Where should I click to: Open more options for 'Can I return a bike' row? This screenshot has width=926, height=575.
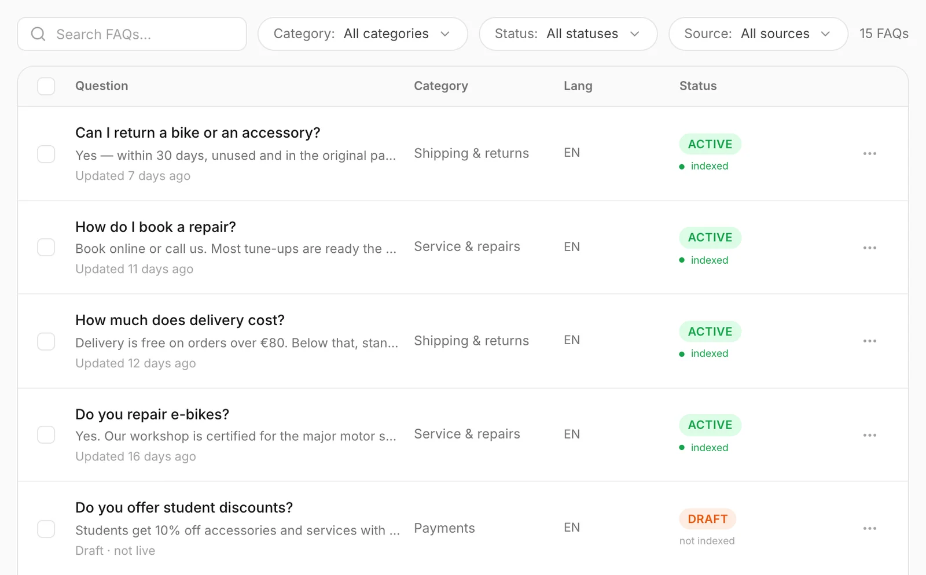869,153
